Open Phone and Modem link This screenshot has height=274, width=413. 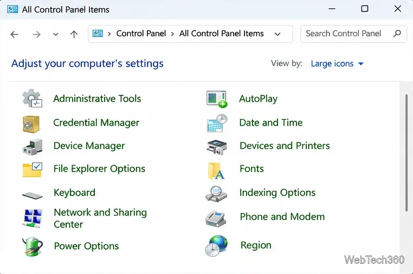point(282,217)
